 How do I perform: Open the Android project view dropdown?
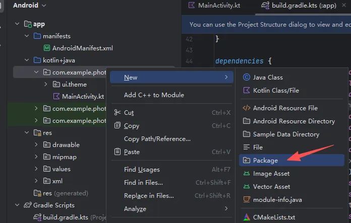pos(29,5)
